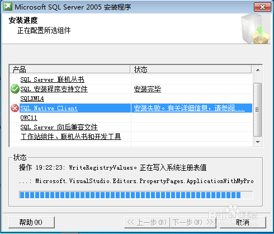Viewport: 274px width, 234px height.
Task: Click the setup icon in the title bar
Action: point(8,7)
